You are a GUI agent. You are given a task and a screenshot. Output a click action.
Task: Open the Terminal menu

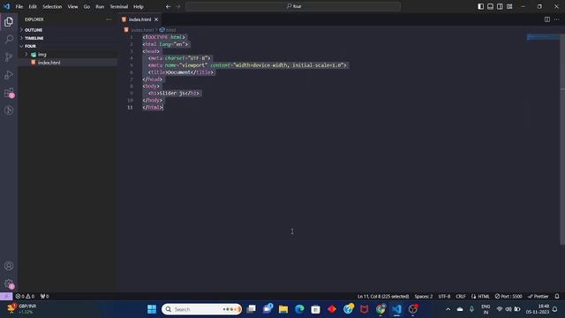tap(119, 6)
